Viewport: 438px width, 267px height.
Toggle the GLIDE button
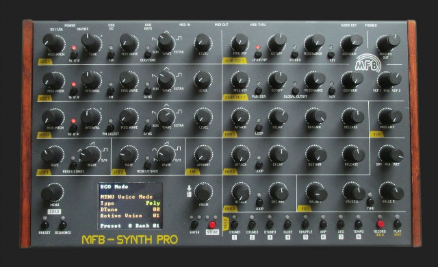tap(287, 224)
